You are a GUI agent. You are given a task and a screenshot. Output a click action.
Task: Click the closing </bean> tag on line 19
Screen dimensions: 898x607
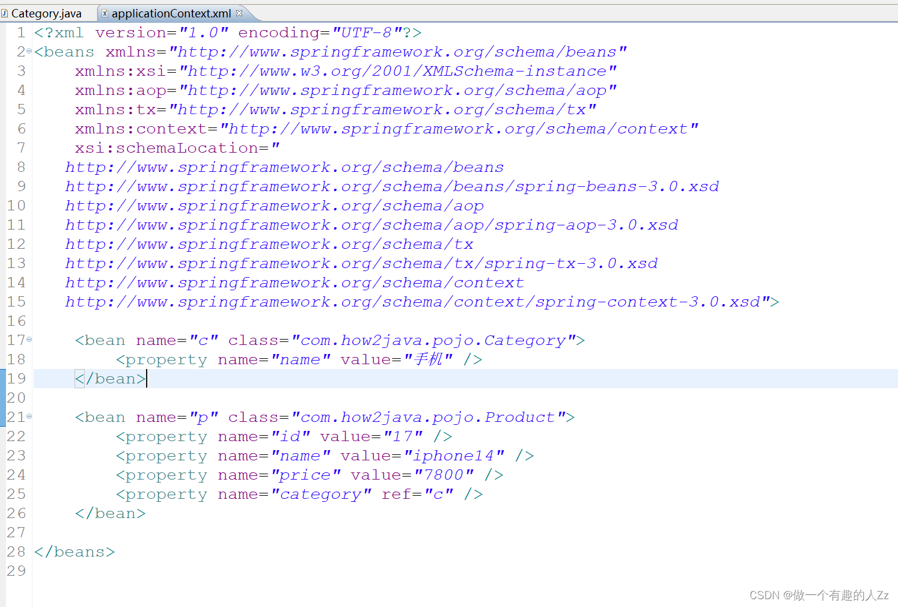(110, 379)
